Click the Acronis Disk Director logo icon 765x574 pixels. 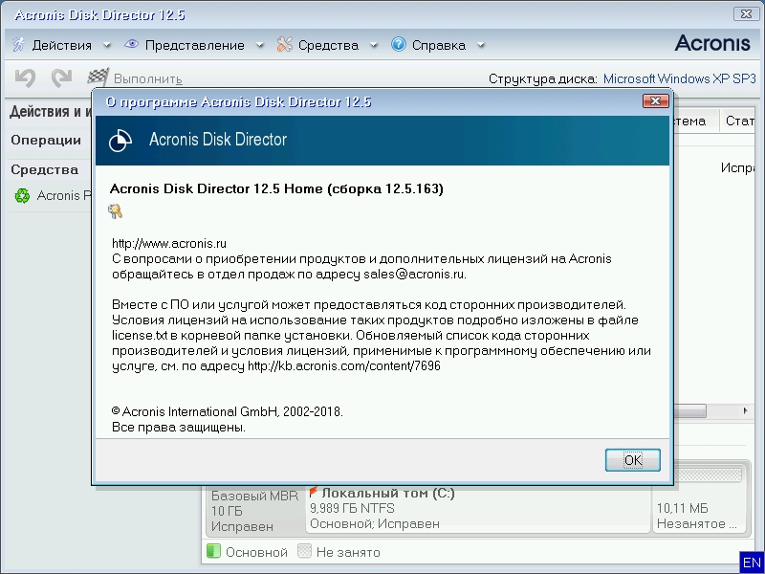(120, 141)
